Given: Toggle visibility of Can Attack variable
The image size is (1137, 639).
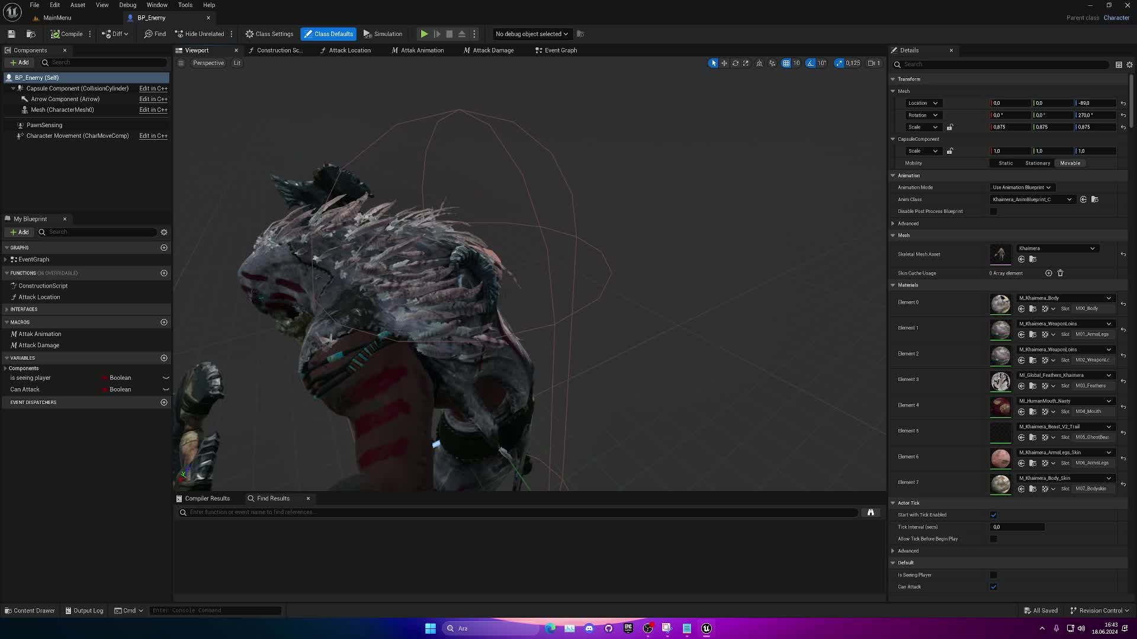Looking at the screenshot, I should point(166,389).
